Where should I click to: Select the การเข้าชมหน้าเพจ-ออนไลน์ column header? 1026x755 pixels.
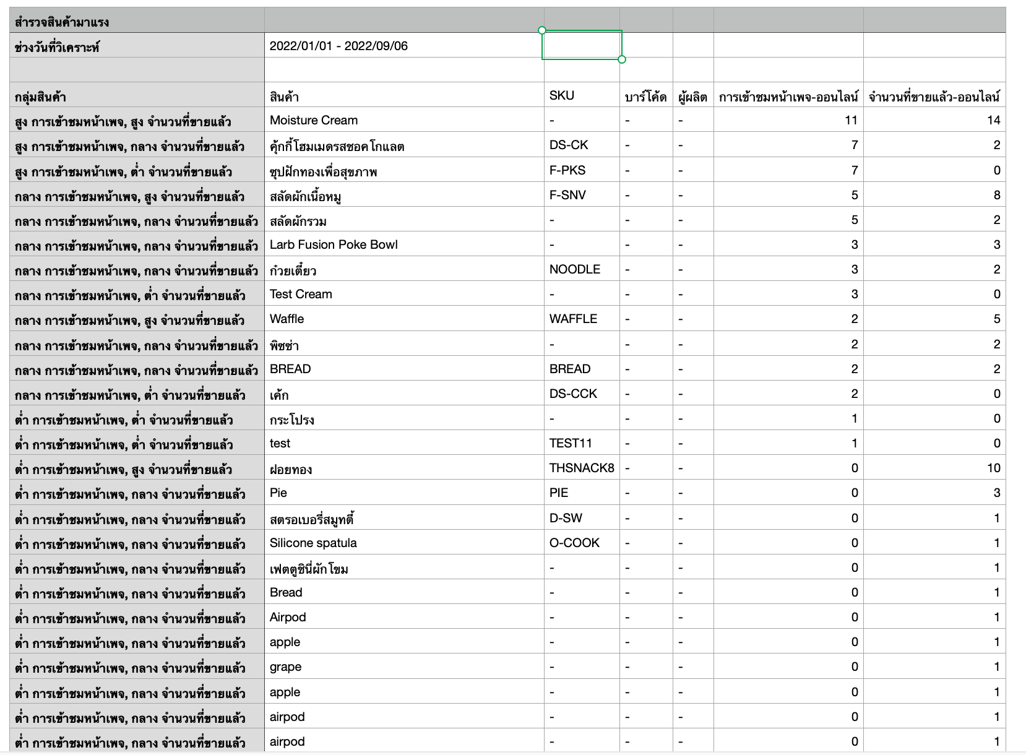pos(788,95)
